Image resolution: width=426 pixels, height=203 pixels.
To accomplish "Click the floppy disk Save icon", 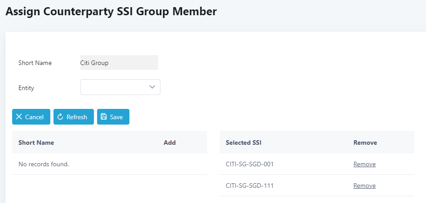I will [x=104, y=117].
